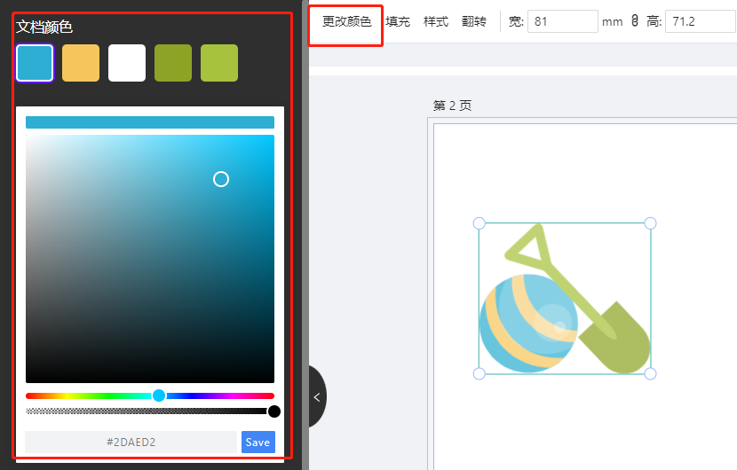Pick the yellow-orange document color swatch
Image resolution: width=737 pixels, height=470 pixels.
tap(81, 63)
